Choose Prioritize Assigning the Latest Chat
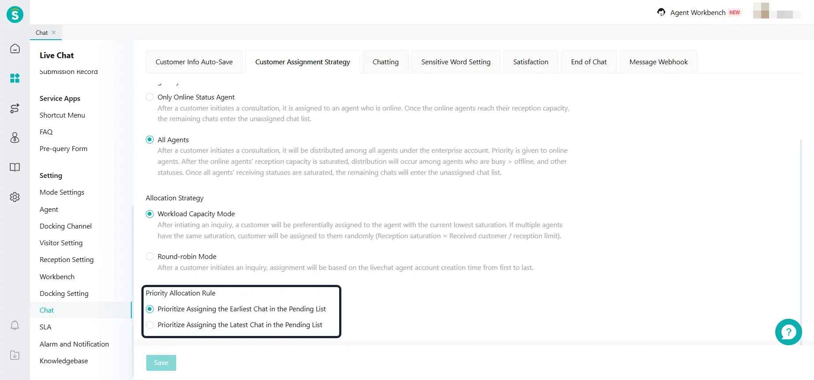The width and height of the screenshot is (814, 380). click(x=150, y=325)
